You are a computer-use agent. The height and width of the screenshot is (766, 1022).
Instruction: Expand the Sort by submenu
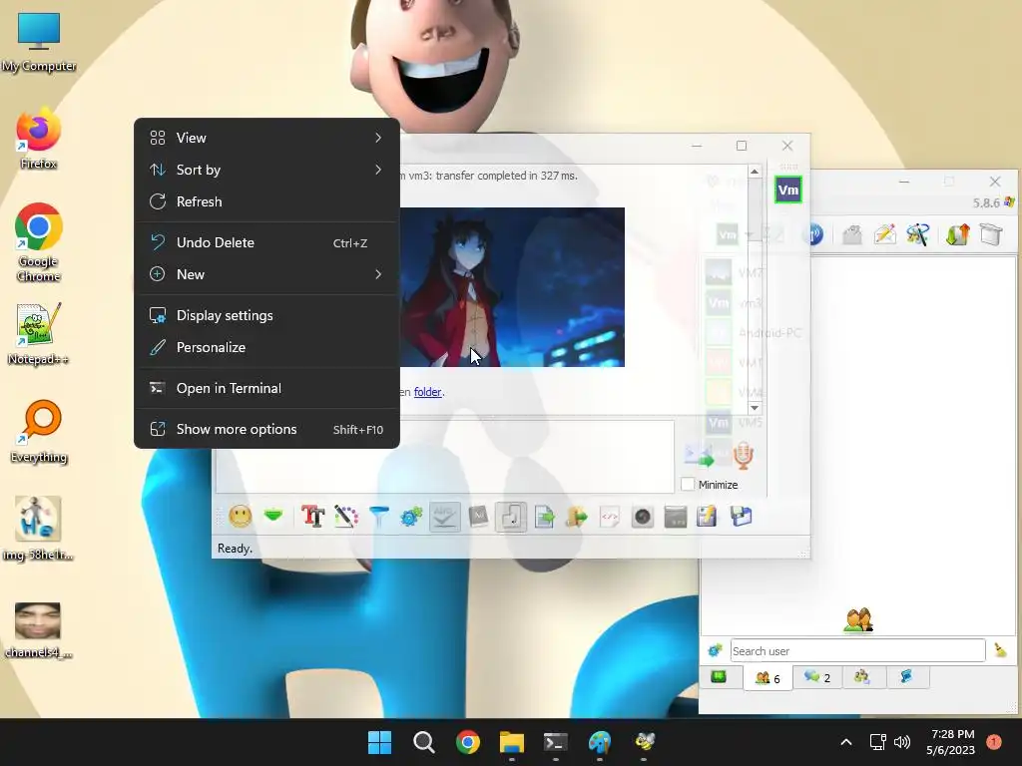click(266, 170)
